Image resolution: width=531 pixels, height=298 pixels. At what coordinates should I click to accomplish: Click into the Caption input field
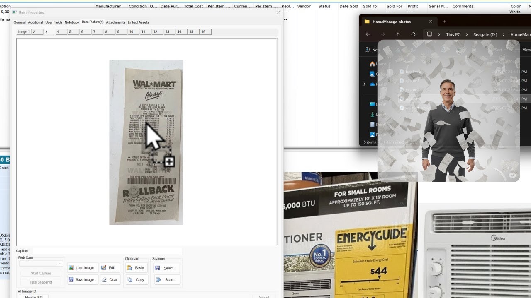107,251
